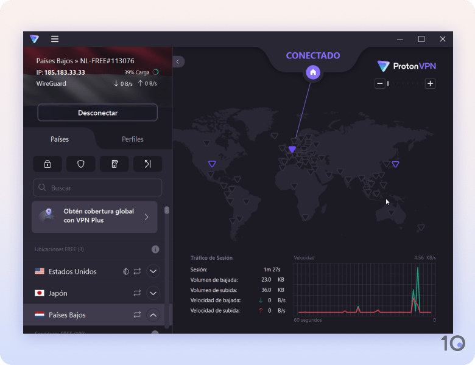Click the 39% Carga text
The width and height of the screenshot is (475, 365).
[x=136, y=72]
